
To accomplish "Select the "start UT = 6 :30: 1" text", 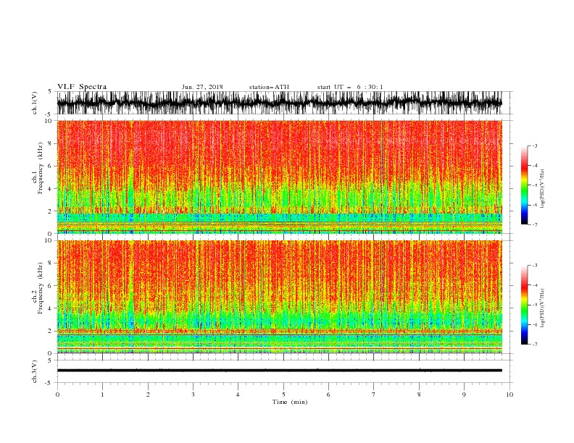I will tap(350, 87).
